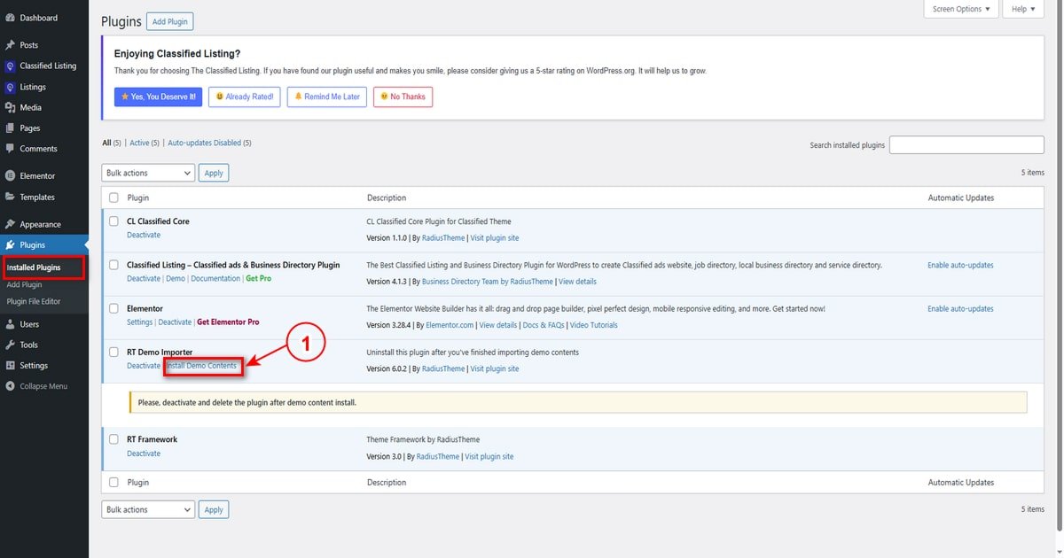Click into Search installed plugins field
The height and width of the screenshot is (558, 1064).
966,145
